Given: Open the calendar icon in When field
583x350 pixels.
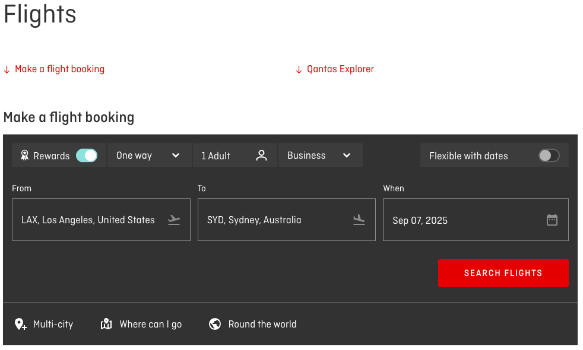Looking at the screenshot, I should (552, 220).
